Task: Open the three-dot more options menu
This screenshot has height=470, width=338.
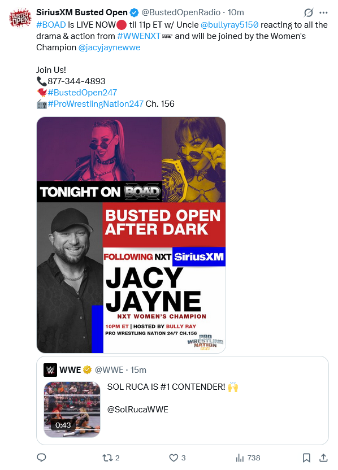Action: pos(323,12)
